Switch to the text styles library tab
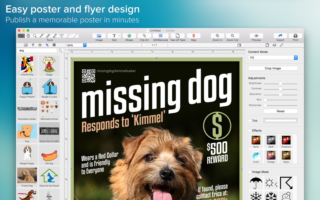The image size is (320, 200). (x=33, y=45)
